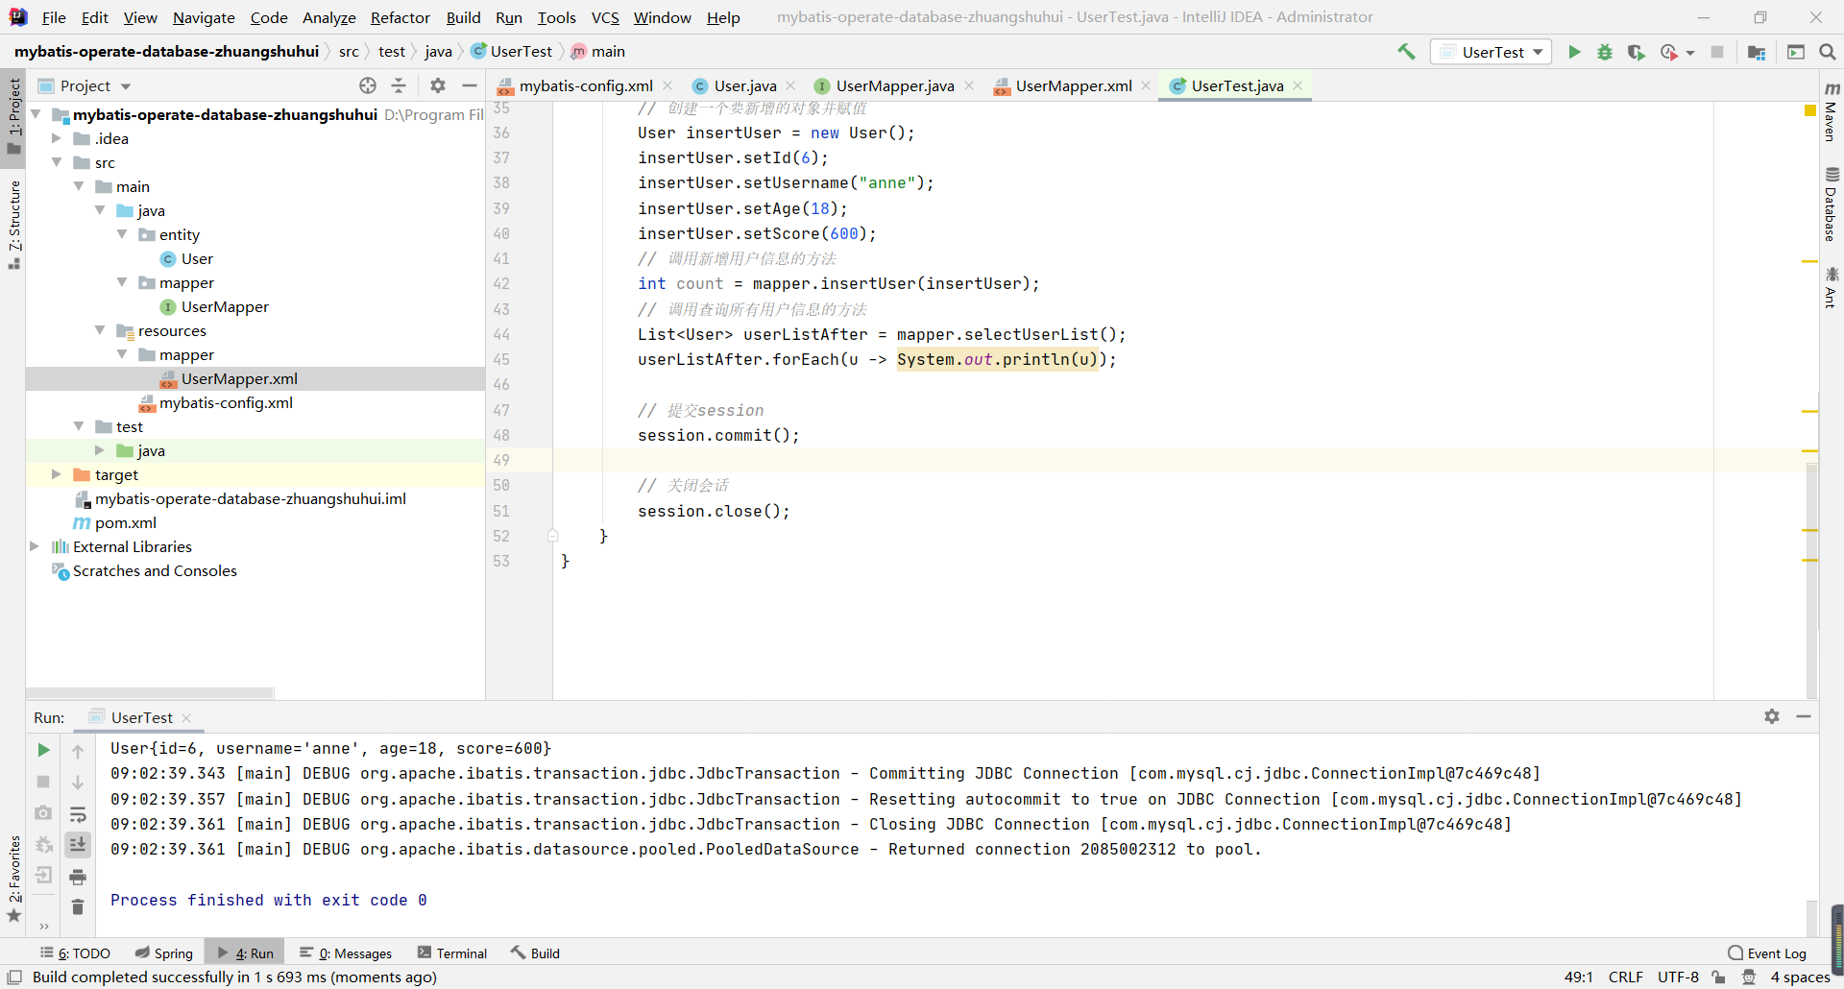Viewport: 1844px width, 989px height.
Task: Clear Run console with trash icon
Action: point(78,907)
